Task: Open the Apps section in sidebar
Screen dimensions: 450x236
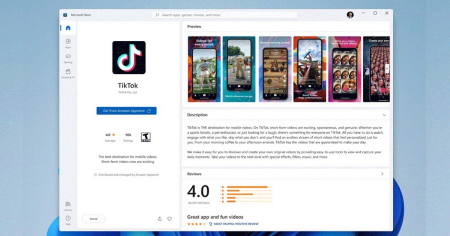Action: point(68,43)
